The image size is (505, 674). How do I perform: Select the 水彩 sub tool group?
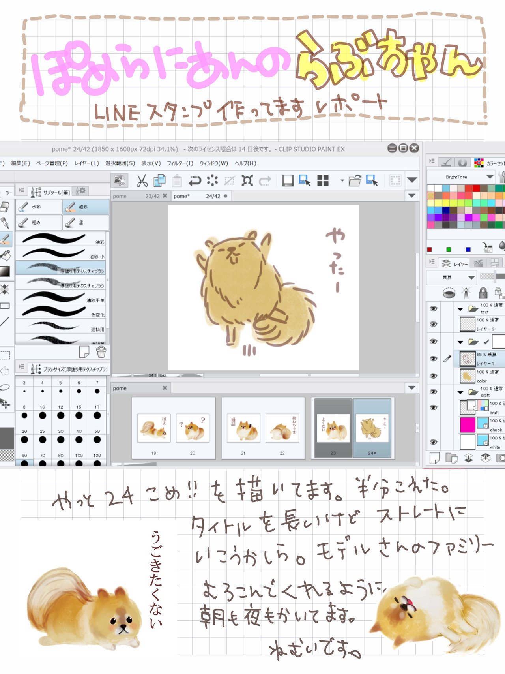coord(39,207)
